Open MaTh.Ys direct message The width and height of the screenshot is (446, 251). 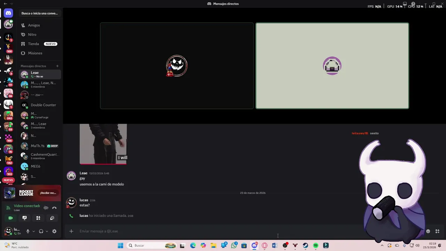[x=40, y=146]
